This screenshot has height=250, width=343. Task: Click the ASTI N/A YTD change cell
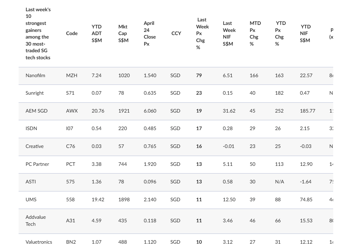[279, 182]
